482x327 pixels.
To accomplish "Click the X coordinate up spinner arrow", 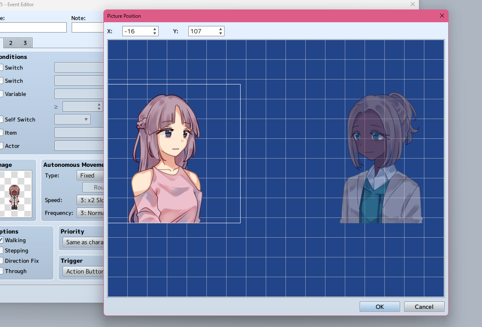I will (x=155, y=29).
